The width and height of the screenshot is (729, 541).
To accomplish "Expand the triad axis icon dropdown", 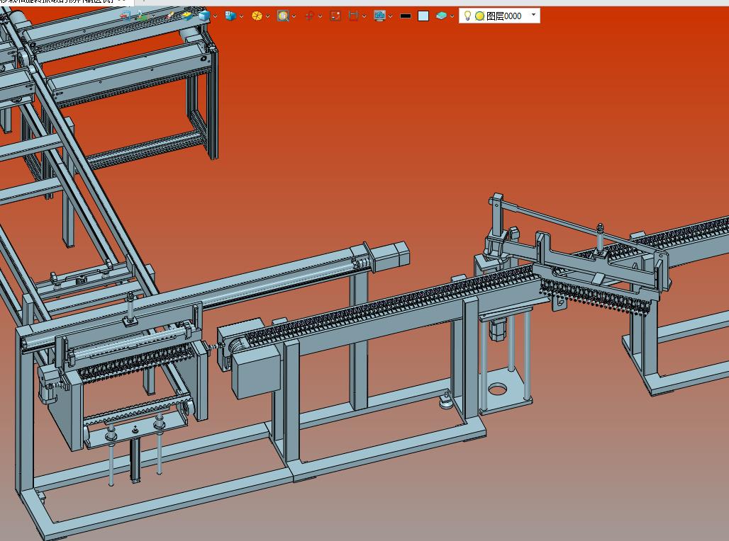I will [153, 16].
